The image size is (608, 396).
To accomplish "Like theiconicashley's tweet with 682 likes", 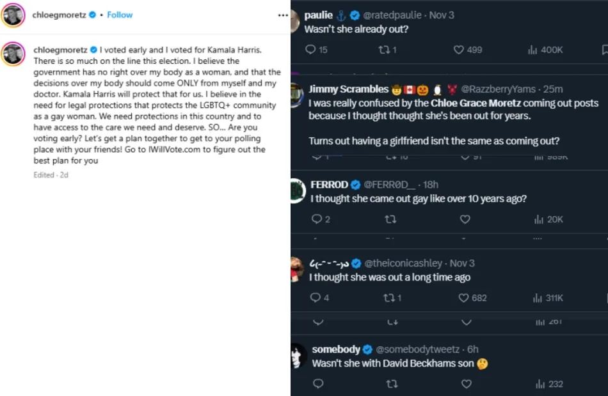I will point(464,298).
